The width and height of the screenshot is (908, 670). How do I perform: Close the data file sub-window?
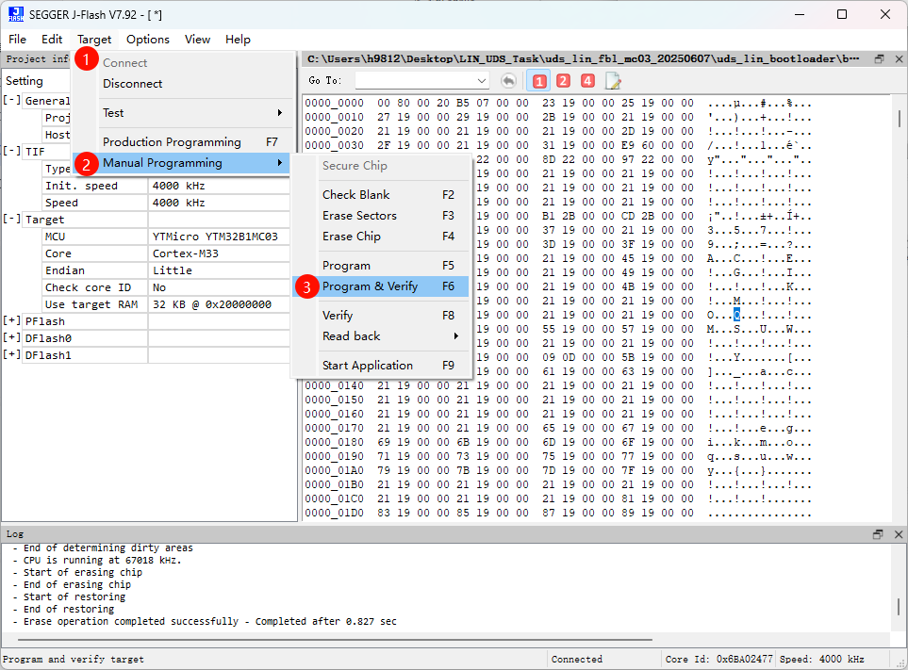click(x=899, y=59)
